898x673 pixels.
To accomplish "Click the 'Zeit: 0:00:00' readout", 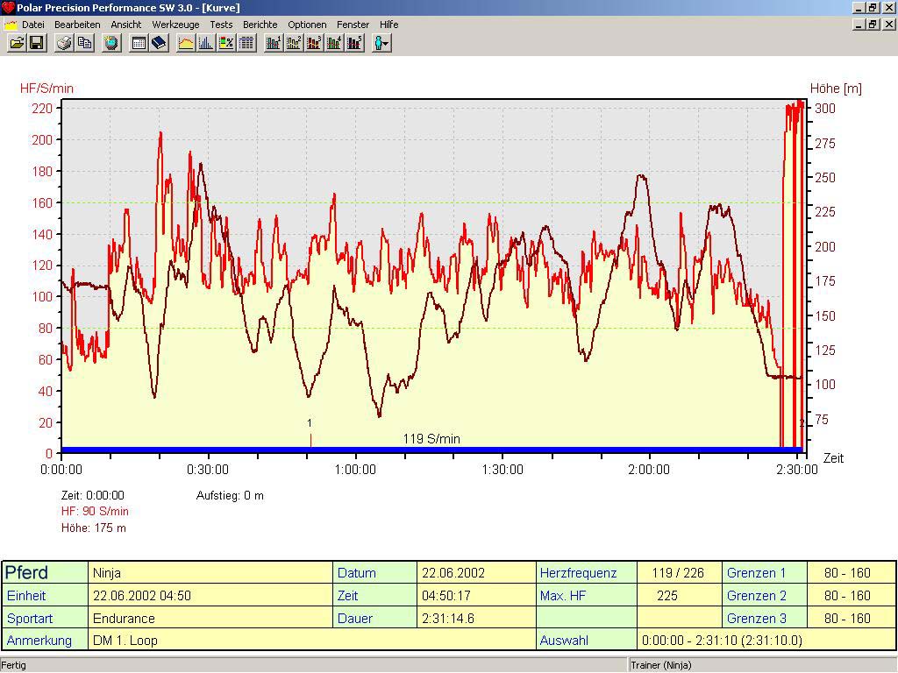I will [93, 496].
